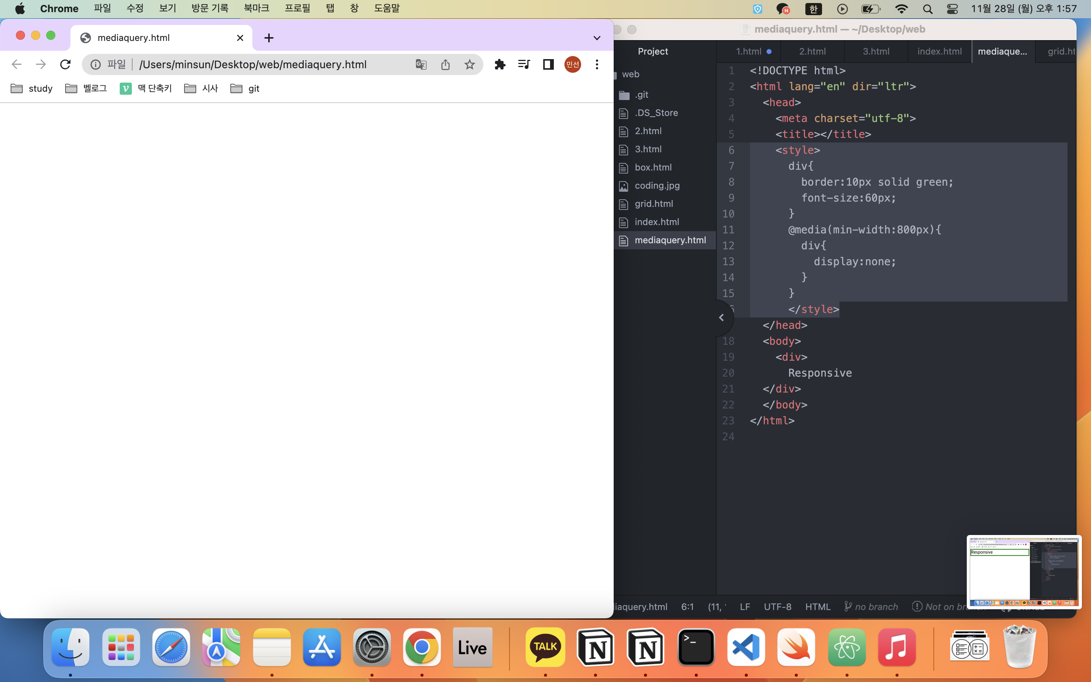Open the 파일 menu in menu bar
Screen dimensions: 1091x682
coord(102,8)
